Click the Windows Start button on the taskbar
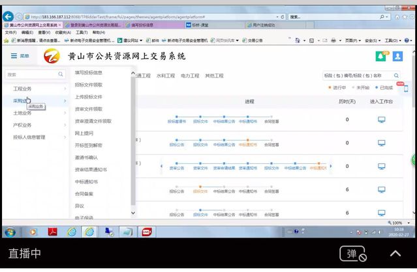Viewport: 417px width, 272px height. tap(10, 231)
